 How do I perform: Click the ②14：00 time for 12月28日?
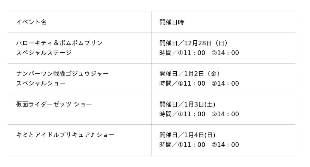coord(225,53)
